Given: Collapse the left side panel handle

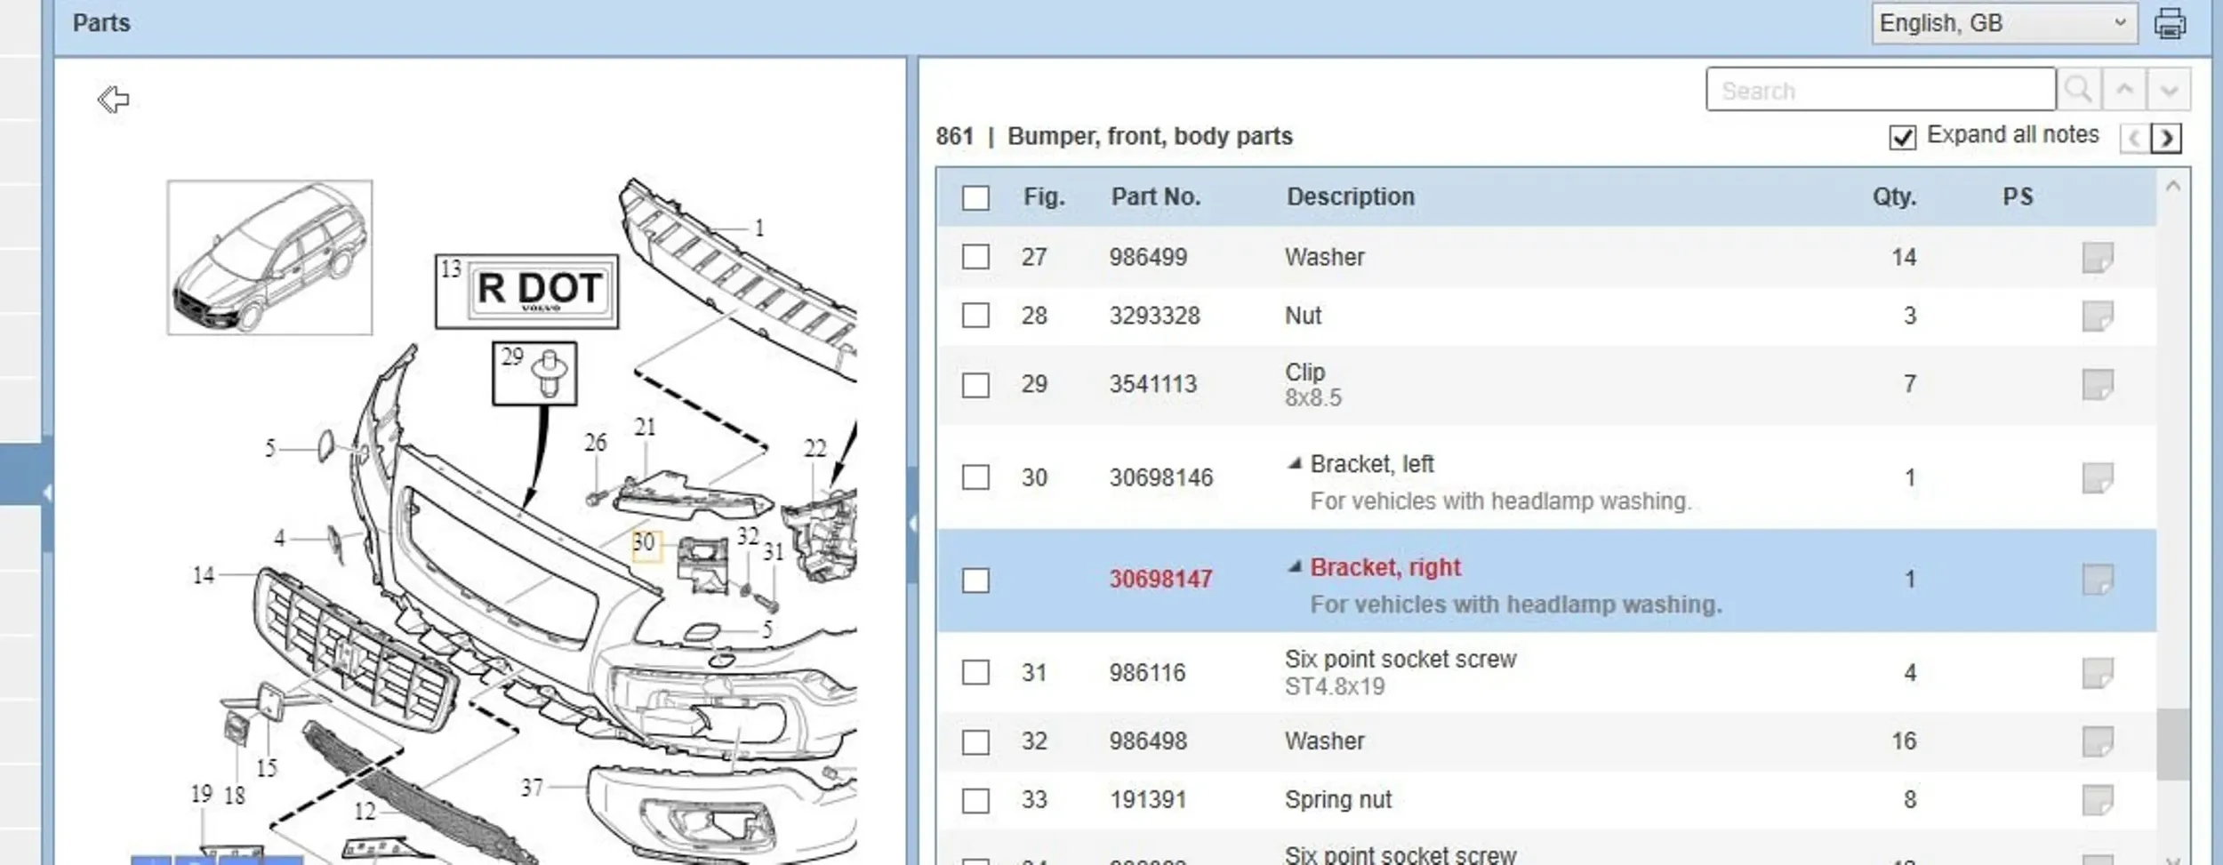Looking at the screenshot, I should [x=47, y=492].
